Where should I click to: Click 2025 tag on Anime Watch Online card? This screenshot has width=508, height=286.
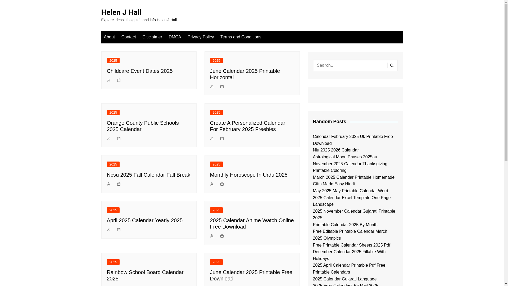[x=216, y=210]
